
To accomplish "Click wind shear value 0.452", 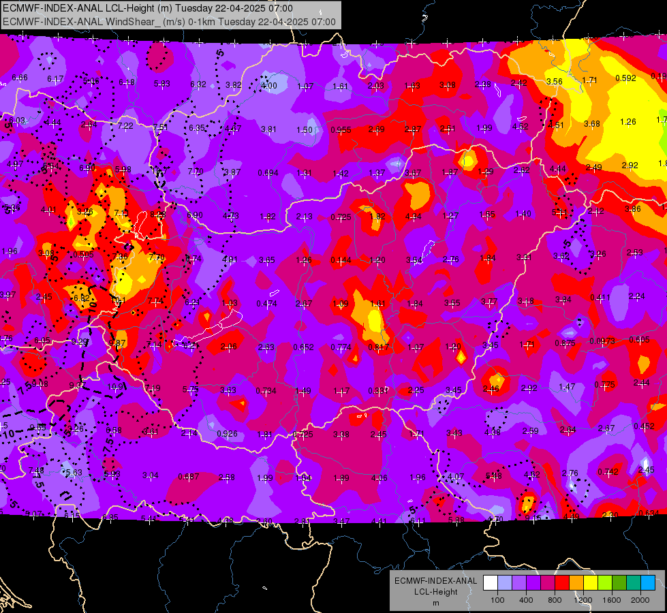I will pos(644,426).
